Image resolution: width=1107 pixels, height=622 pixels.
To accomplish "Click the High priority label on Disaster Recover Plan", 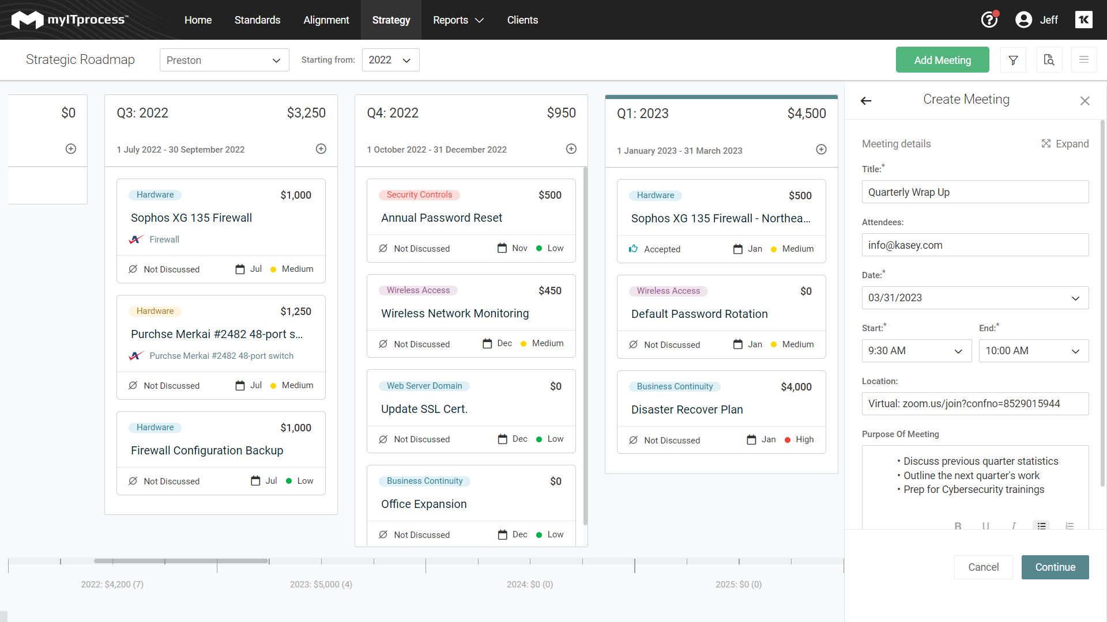I will point(805,439).
